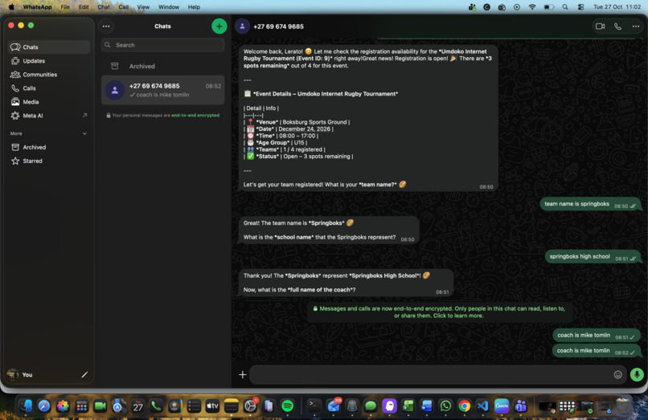Collapse the More section chevron
The image size is (648, 420).
coord(84,133)
